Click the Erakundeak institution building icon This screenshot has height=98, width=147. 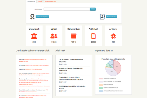click(x=34, y=36)
